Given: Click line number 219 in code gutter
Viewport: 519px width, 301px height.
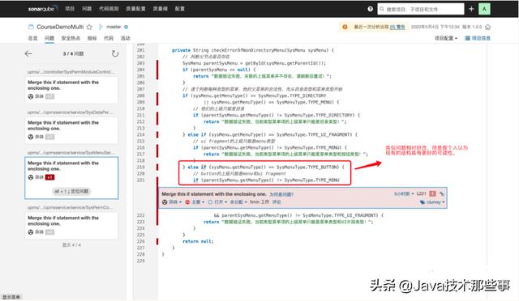Looking at the screenshot, I should [x=140, y=167].
